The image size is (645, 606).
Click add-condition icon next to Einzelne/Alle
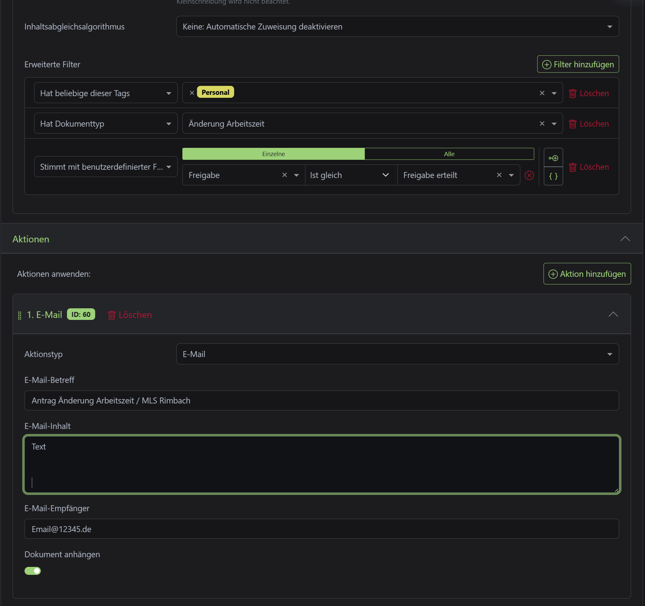click(553, 158)
